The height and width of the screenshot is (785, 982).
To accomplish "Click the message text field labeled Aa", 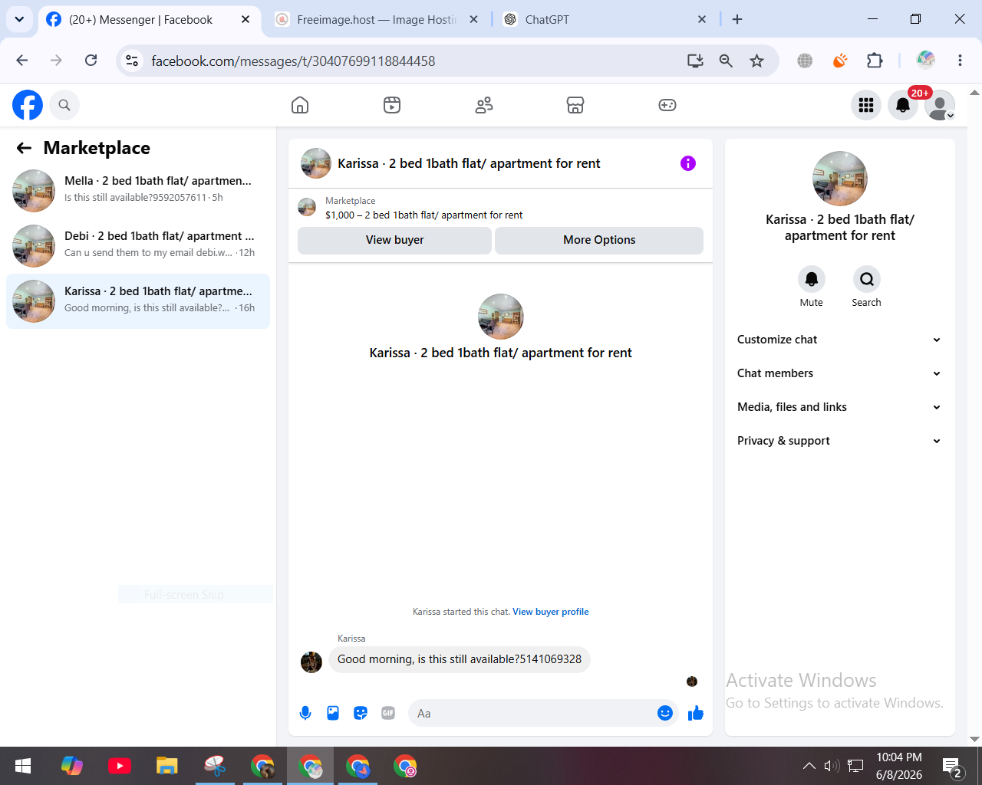I will pyautogui.click(x=532, y=713).
